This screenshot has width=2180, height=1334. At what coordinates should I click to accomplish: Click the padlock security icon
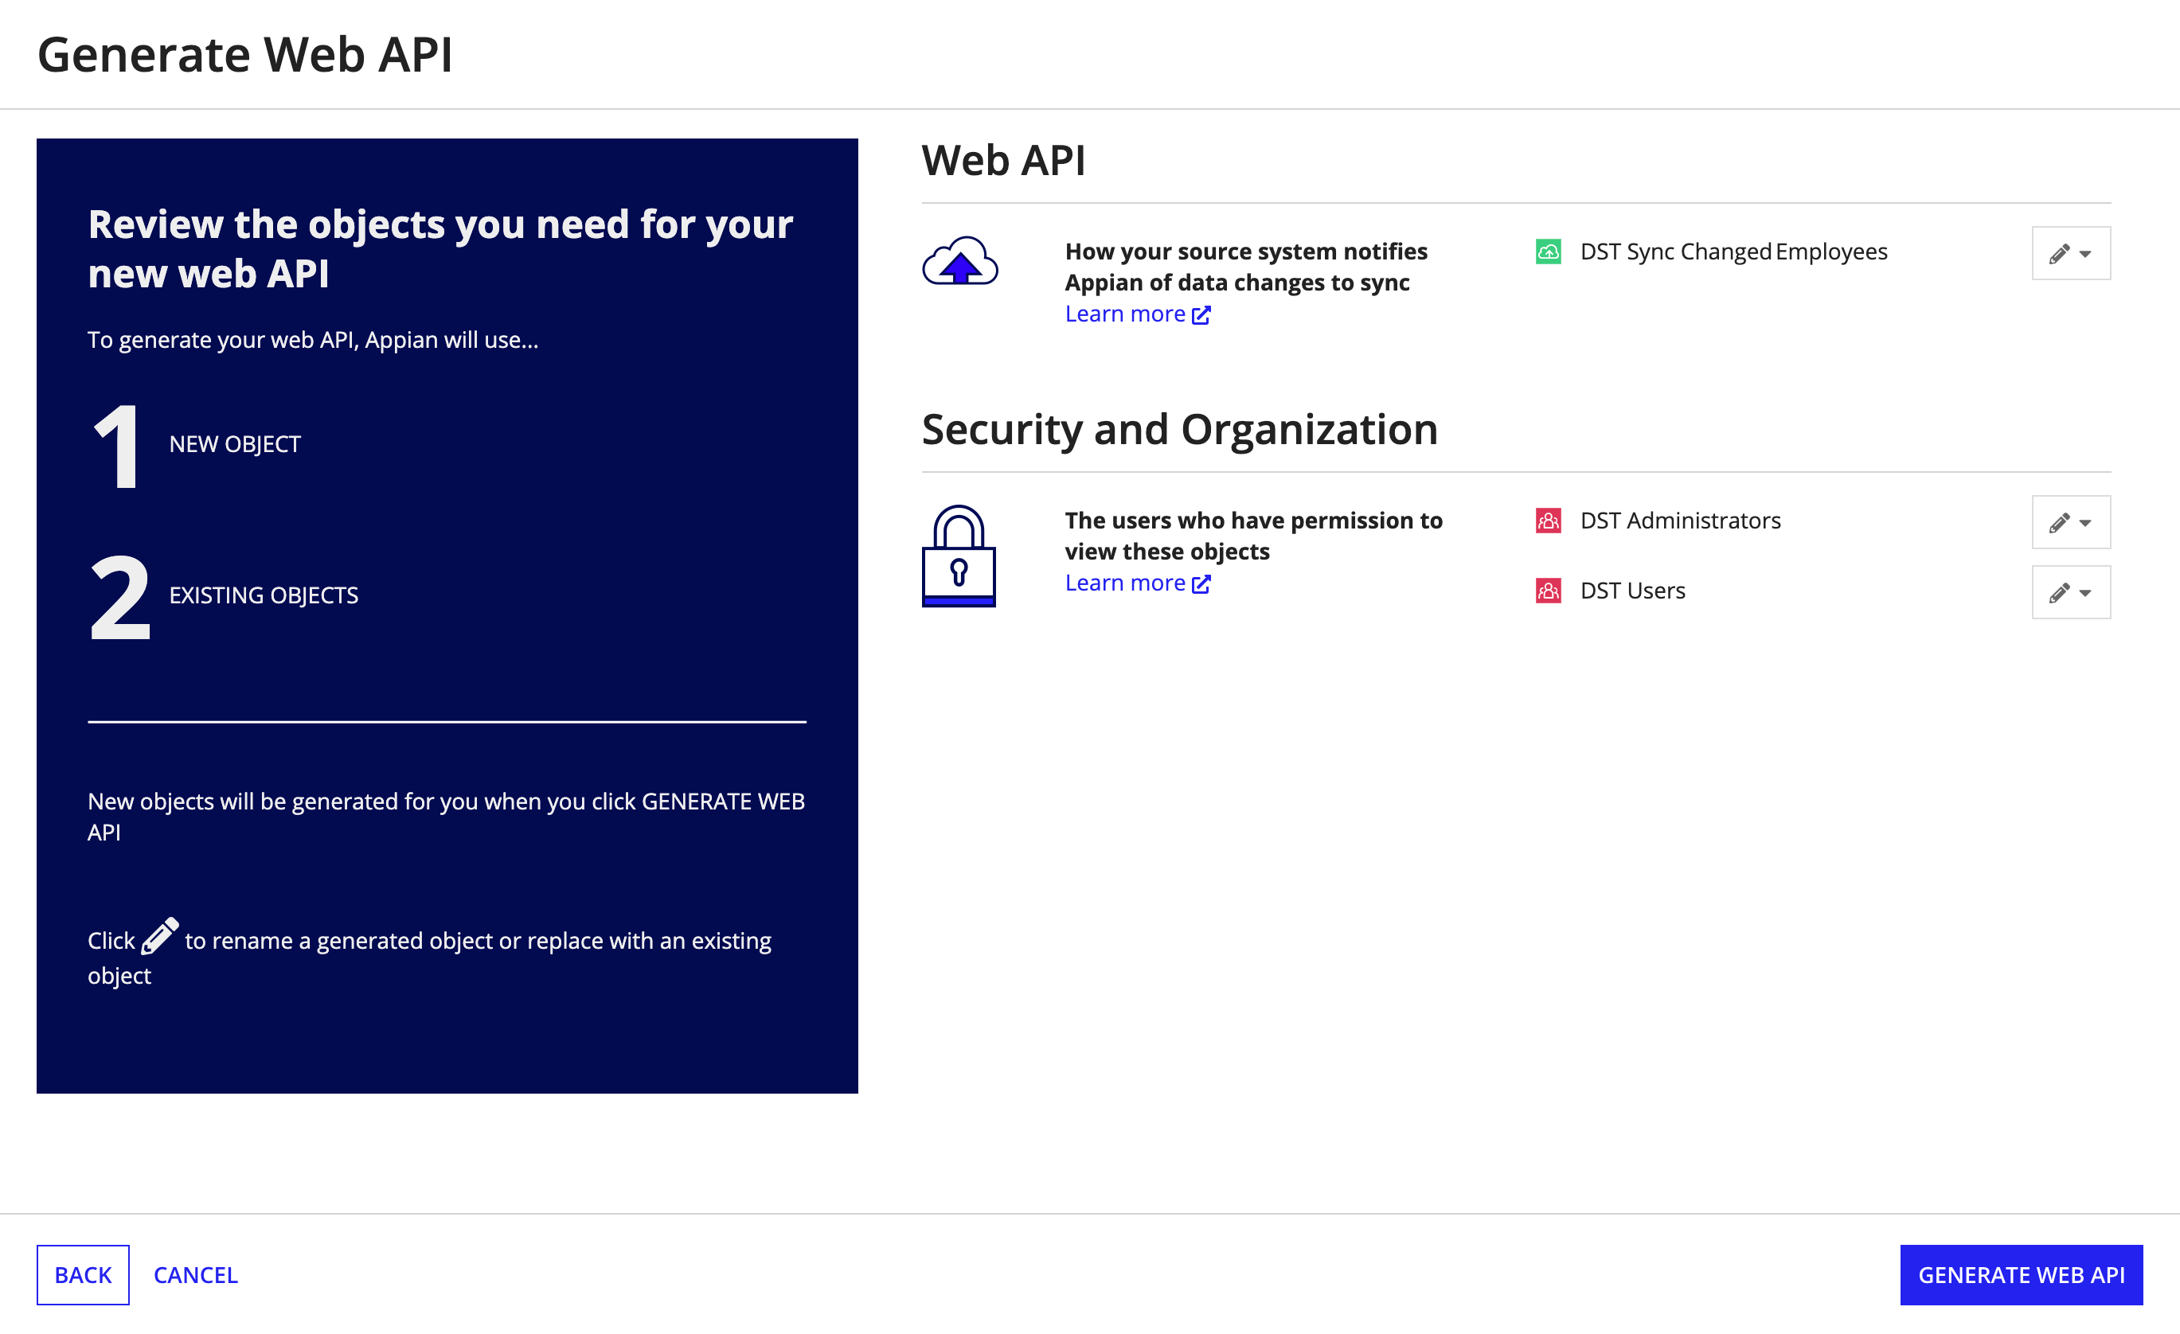(x=959, y=556)
